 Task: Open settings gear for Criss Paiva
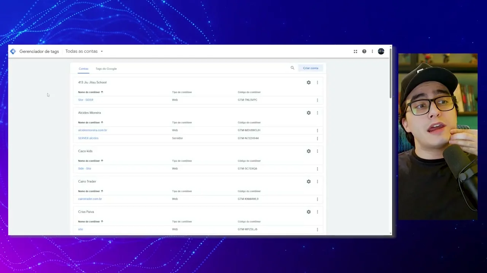pyautogui.click(x=309, y=212)
